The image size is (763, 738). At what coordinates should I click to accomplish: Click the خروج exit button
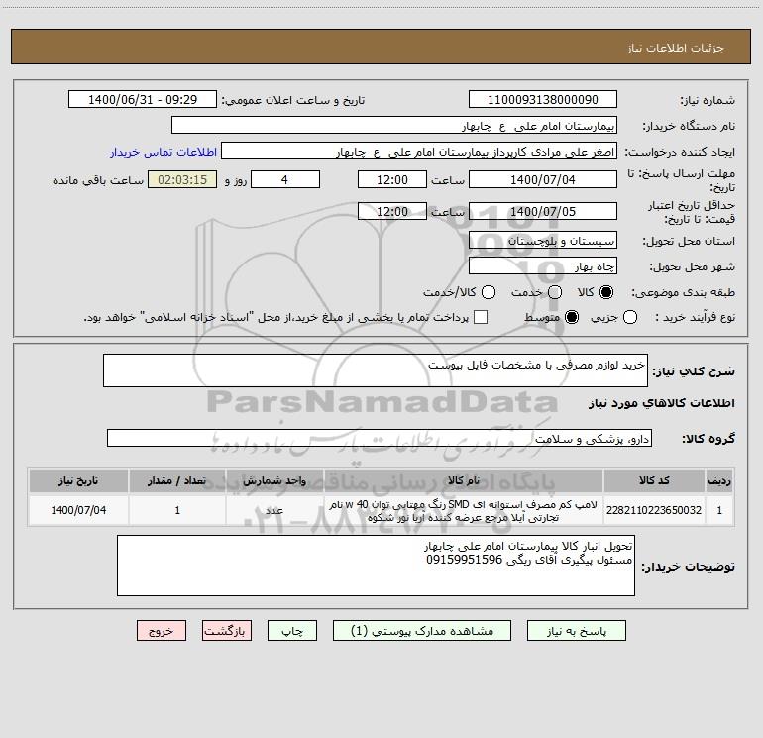[x=162, y=631]
